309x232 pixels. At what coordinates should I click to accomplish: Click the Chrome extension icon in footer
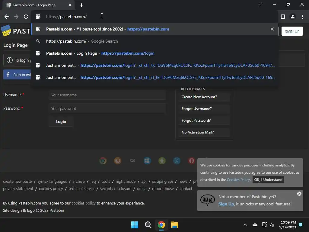[103, 161]
